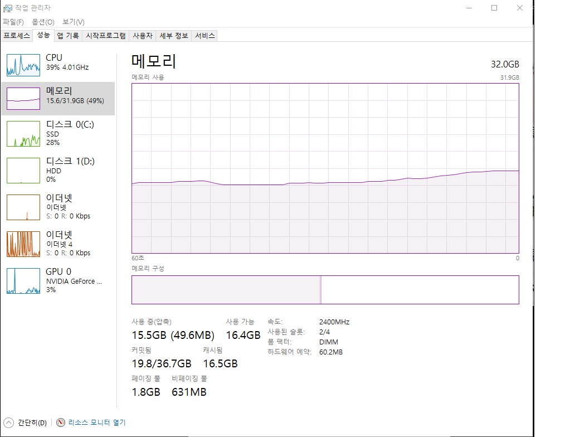Viewport: 570px width, 437px height.
Task: Select the CPU performance graph thumbnail
Action: [x=23, y=65]
